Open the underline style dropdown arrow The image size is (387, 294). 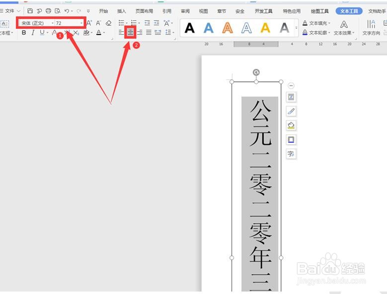point(47,33)
